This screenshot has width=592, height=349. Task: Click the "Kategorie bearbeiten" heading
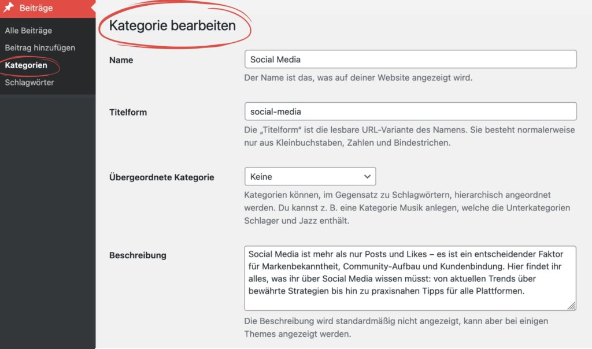pos(173,25)
